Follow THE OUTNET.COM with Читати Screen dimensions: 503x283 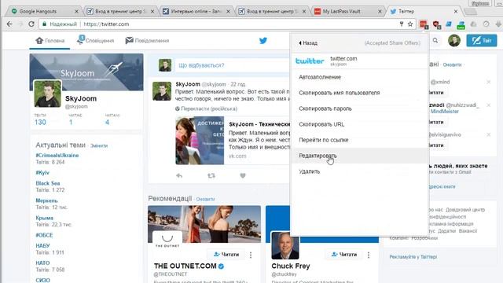coord(227,255)
